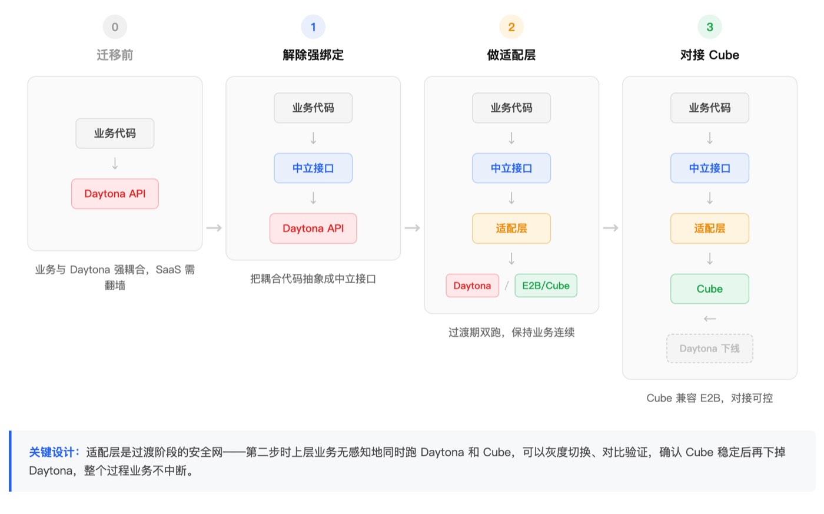Click 业务代码 box in 解除强绑定 panel
Screen dimensions: 824x514
[x=313, y=108]
